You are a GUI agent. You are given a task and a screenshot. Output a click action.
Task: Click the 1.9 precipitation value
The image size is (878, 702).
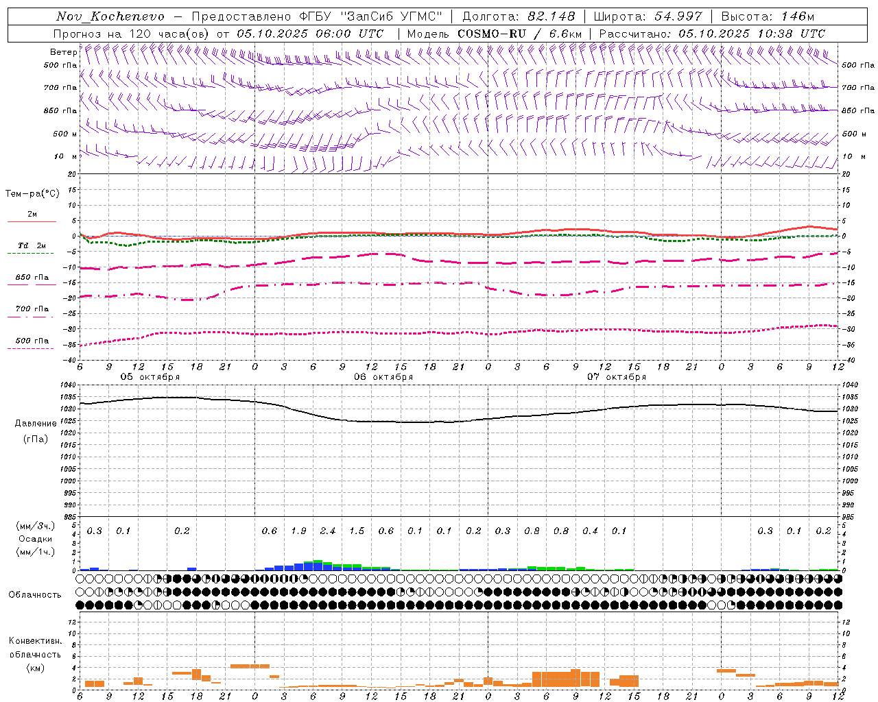[x=298, y=531]
